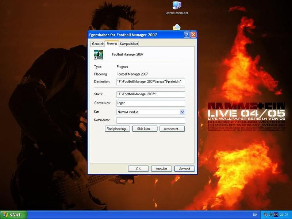Focus the Genvejstast field showing Ingen
Image resolution: width=292 pixels, height=219 pixels.
click(151, 103)
